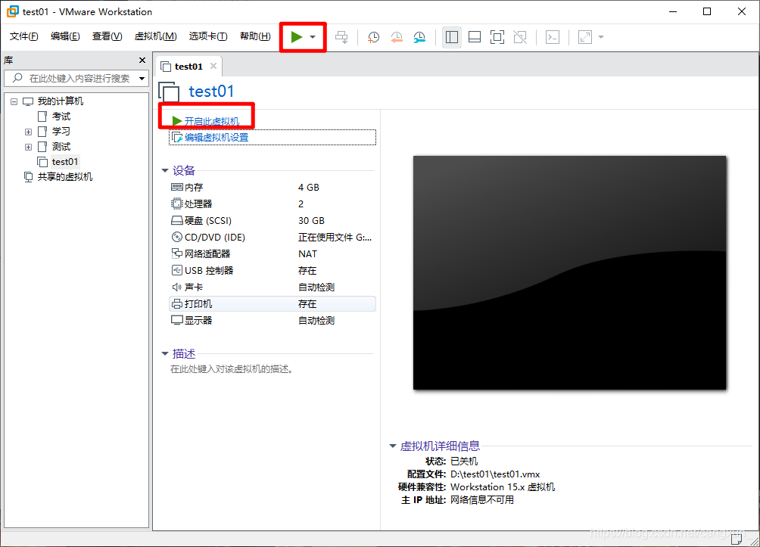Collapse the 设备 section
Viewport: 760px width, 547px height.
coord(165,170)
